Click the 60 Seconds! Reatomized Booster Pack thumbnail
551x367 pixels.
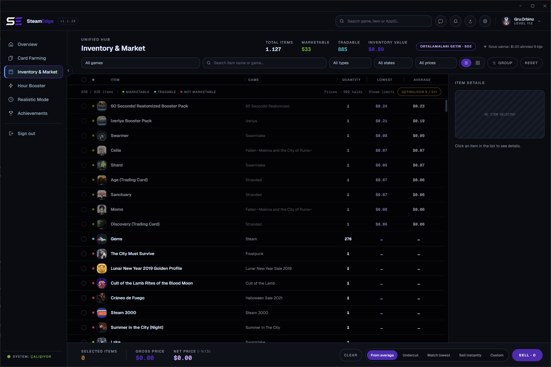click(102, 106)
